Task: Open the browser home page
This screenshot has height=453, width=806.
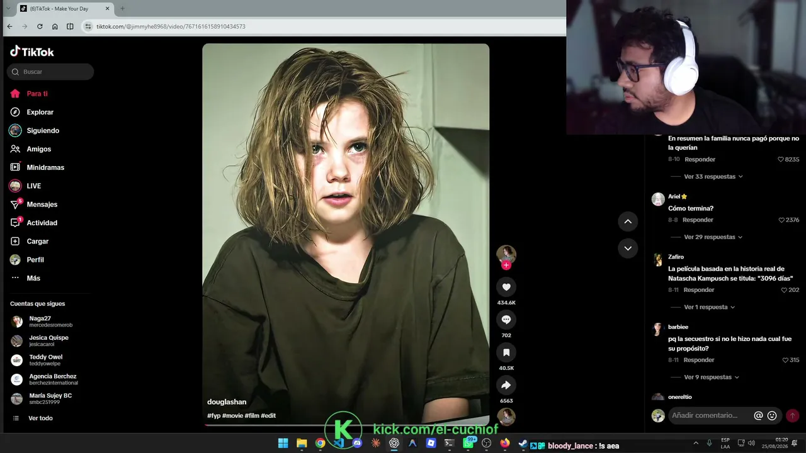Action: pyautogui.click(x=55, y=26)
